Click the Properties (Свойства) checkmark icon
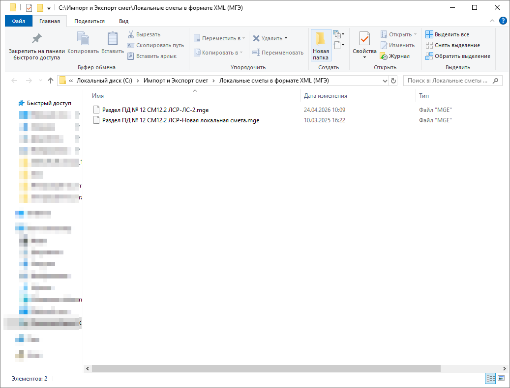This screenshot has width=510, height=388. pyautogui.click(x=364, y=39)
